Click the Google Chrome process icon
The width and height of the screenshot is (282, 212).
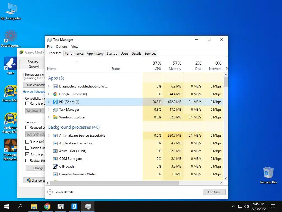coord(55,94)
